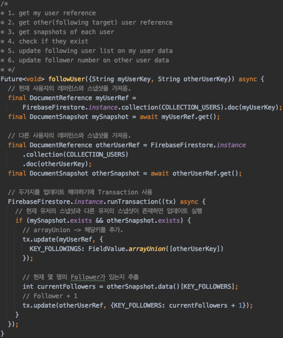Click the Korean comment ending with '스냅샷을 가져옴' starting '현재 사용자의'
The width and height of the screenshot is (283, 338).
pyautogui.click(x=69, y=89)
